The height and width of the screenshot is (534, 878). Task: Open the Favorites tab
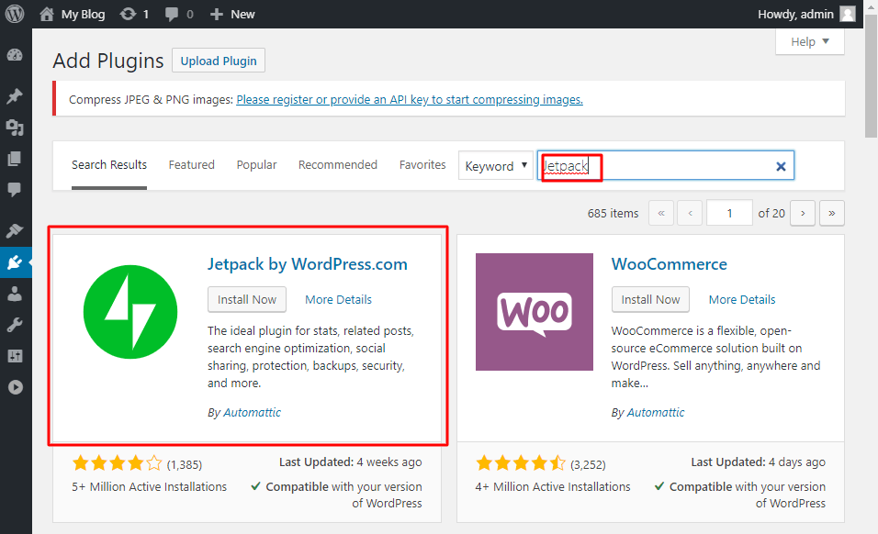pos(422,164)
